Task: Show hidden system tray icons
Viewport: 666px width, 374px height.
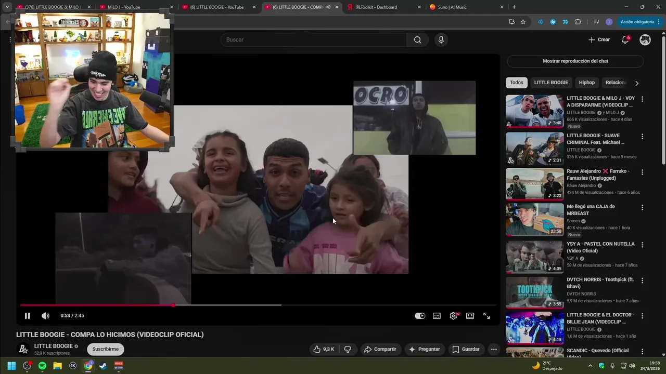Action: [590, 366]
